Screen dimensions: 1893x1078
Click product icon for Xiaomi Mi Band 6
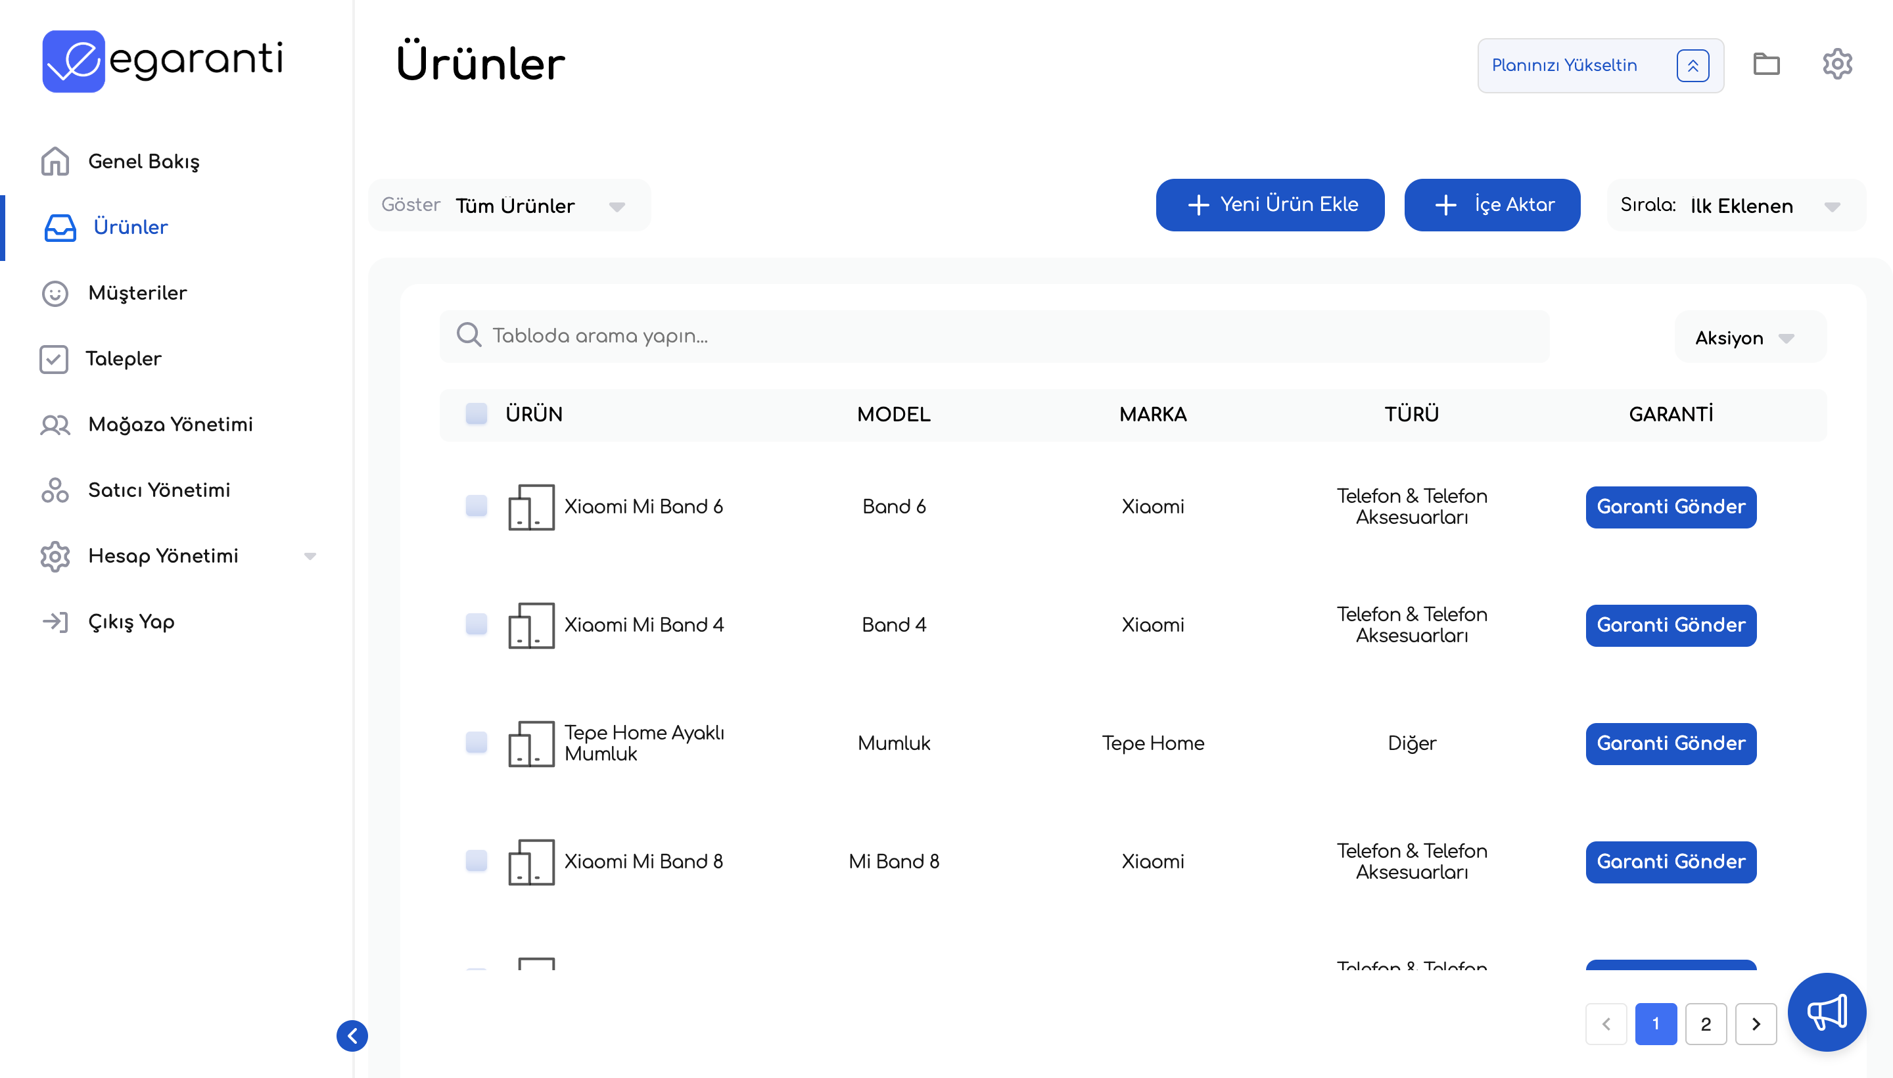pos(531,507)
